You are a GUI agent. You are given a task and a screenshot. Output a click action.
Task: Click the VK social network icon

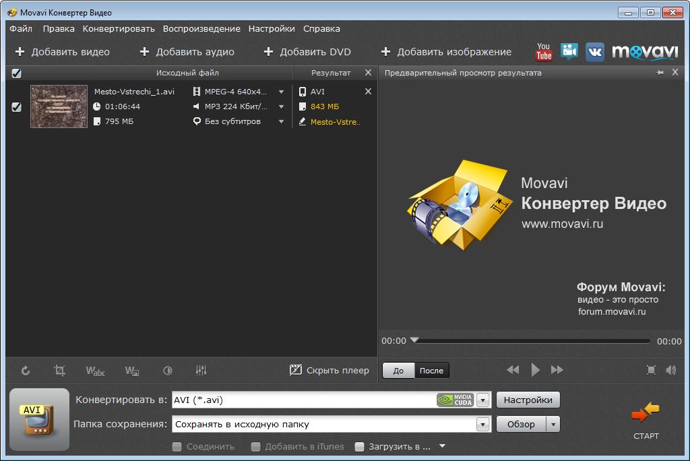[594, 52]
